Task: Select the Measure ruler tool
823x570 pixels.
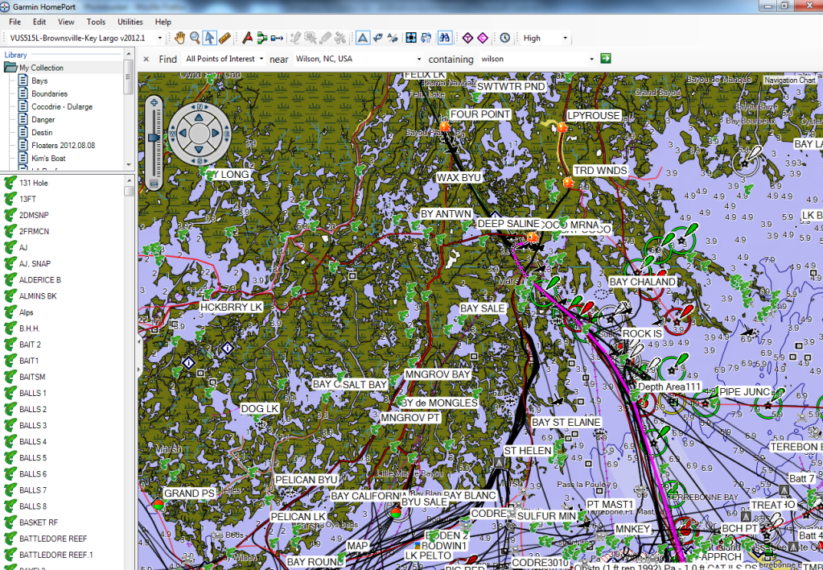Action: (224, 38)
